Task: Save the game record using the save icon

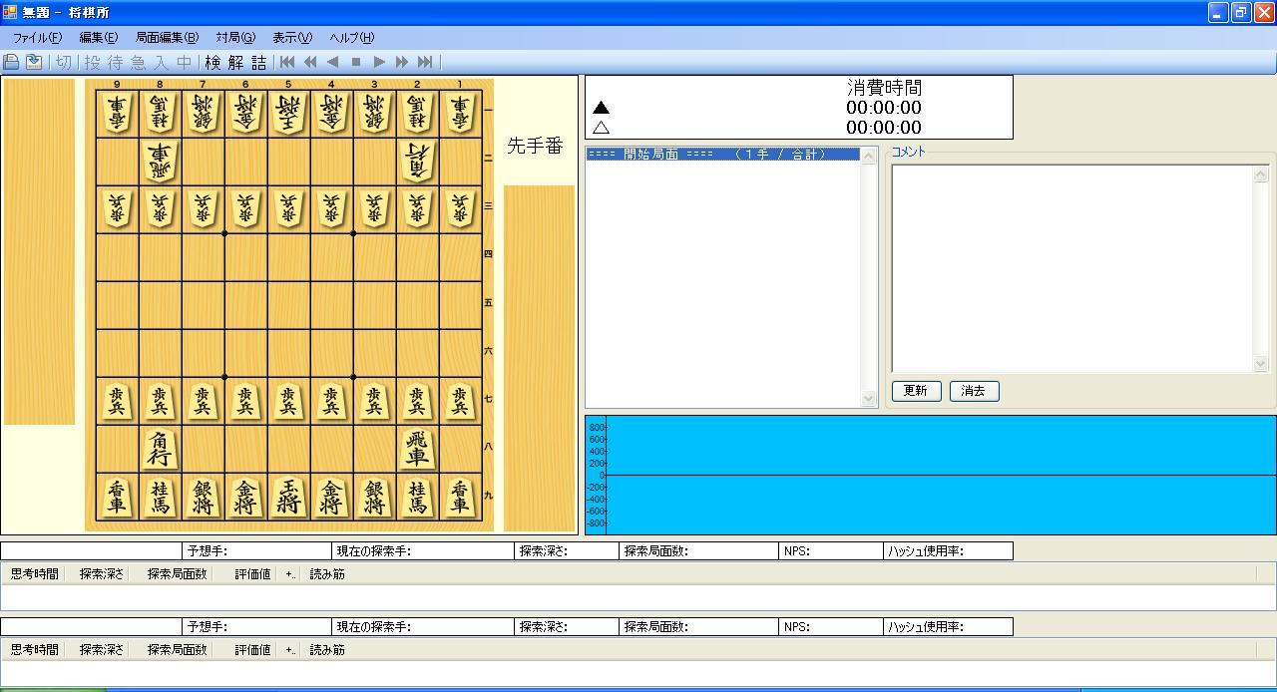Action: coord(32,62)
